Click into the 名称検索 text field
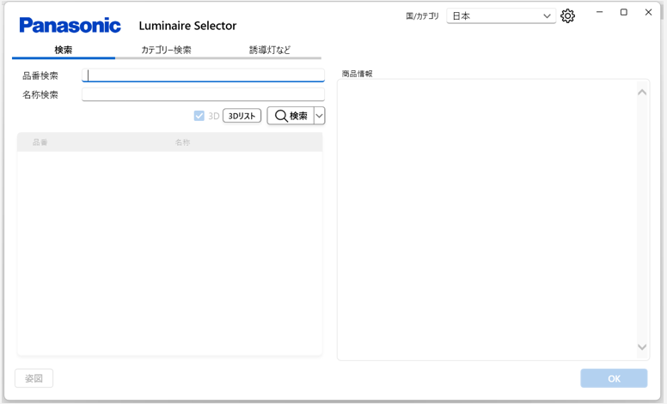The height and width of the screenshot is (404, 667). pos(203,94)
